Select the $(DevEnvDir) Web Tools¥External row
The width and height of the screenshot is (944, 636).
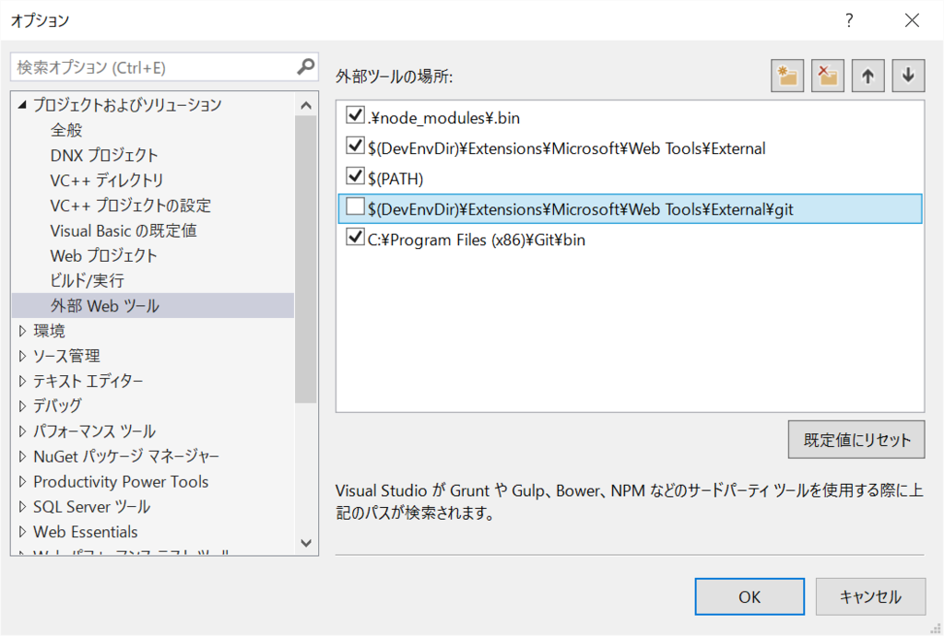(x=630, y=148)
